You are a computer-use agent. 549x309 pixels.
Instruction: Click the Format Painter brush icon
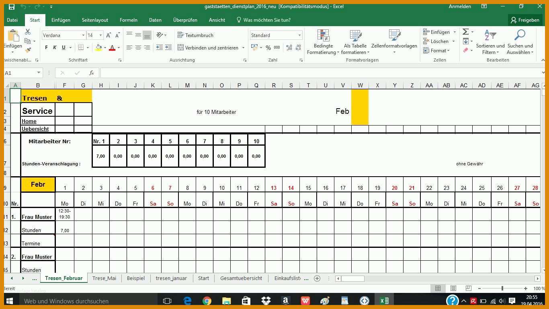click(28, 50)
